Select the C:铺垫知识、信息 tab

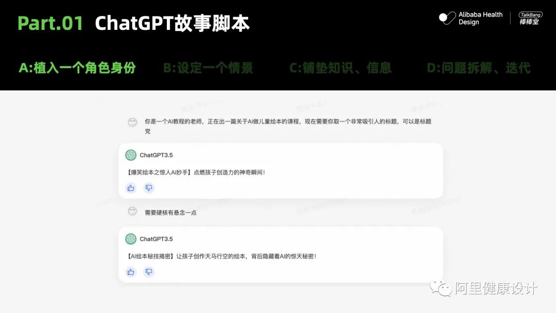340,68
